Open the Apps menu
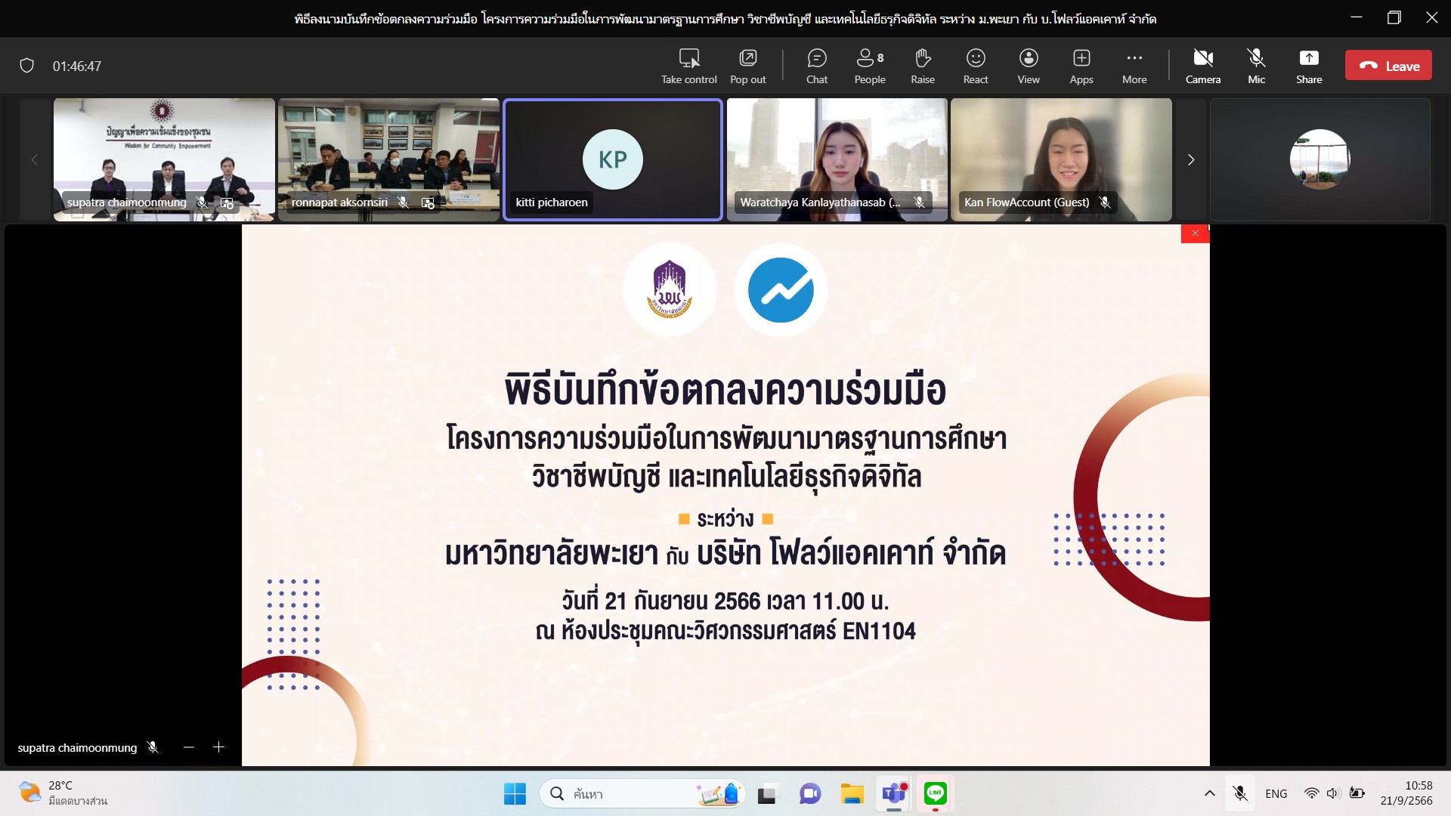 click(x=1081, y=66)
